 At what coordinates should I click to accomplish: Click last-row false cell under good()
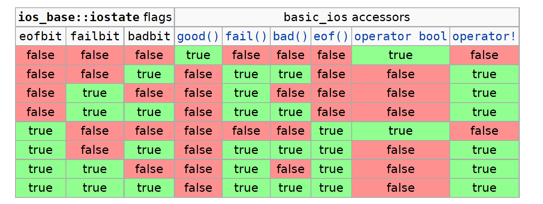click(x=198, y=188)
